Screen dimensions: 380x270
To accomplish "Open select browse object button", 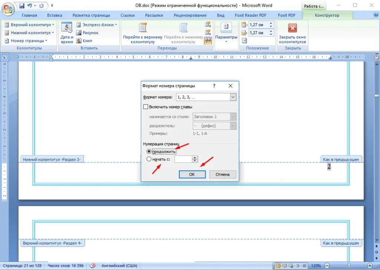I will coord(377,252).
